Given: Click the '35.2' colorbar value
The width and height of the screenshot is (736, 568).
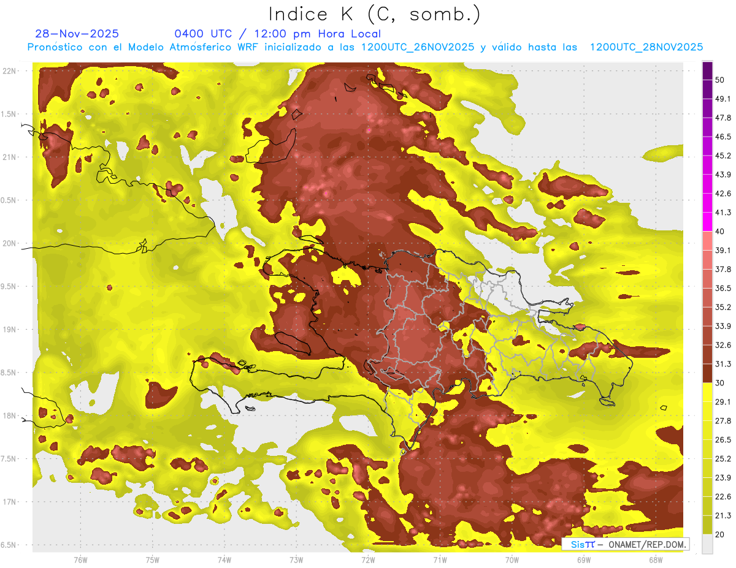Looking at the screenshot, I should click(x=723, y=307).
